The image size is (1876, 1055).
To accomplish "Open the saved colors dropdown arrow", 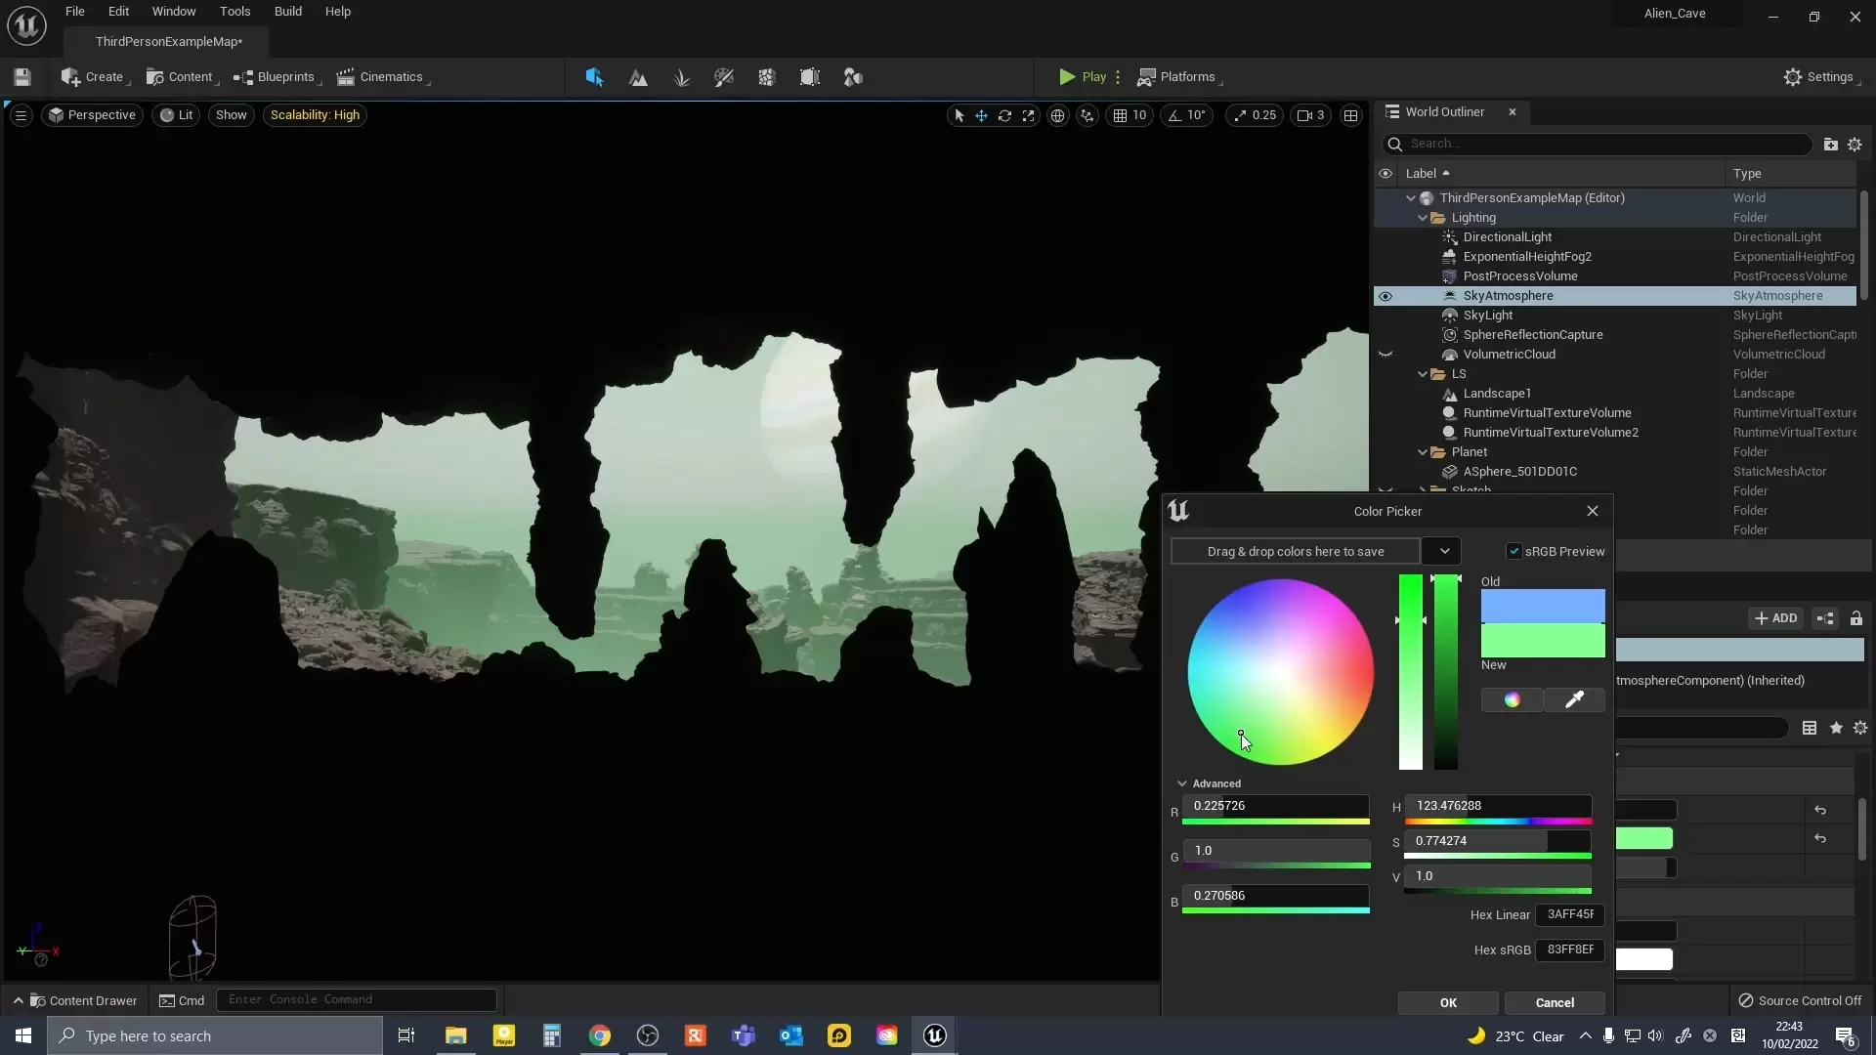I will (x=1443, y=551).
